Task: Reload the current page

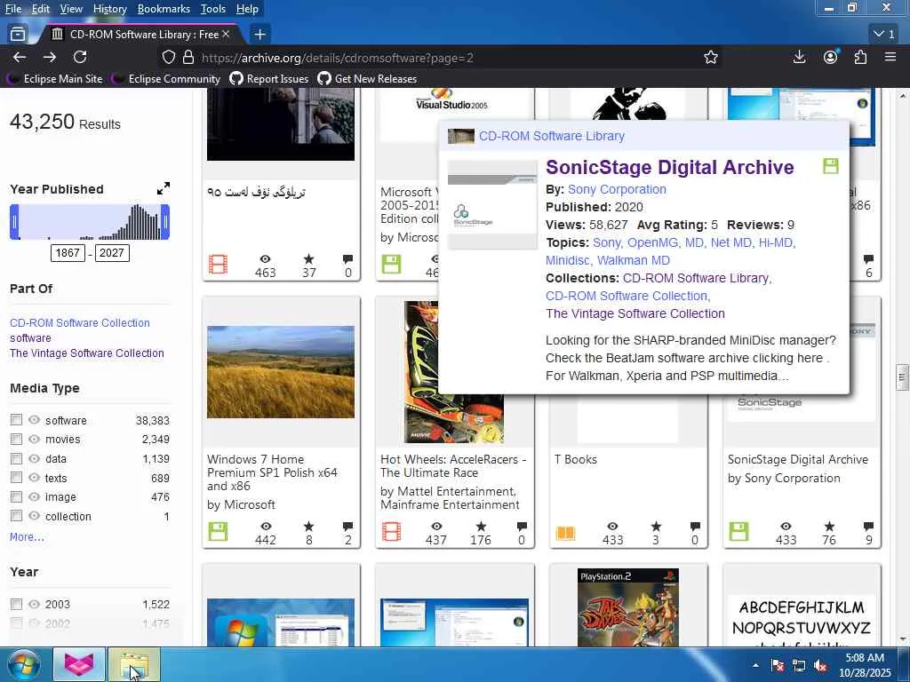Action: click(x=80, y=57)
